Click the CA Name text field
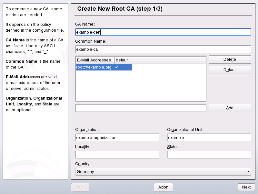258x194 pixels. [x=163, y=32]
